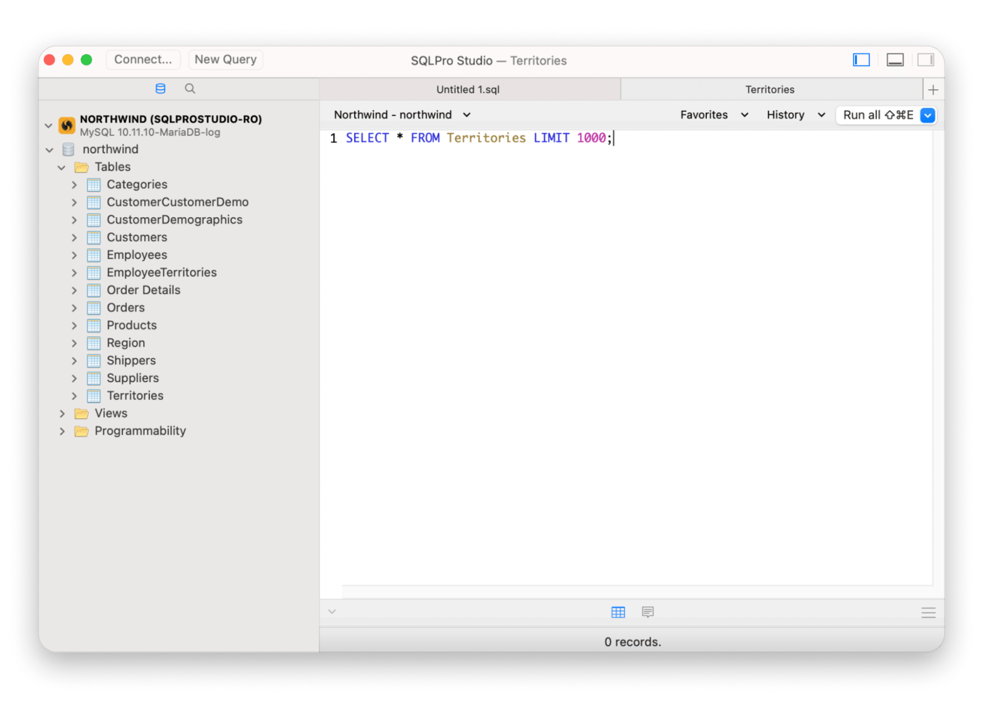Show results grid view icon

(618, 612)
